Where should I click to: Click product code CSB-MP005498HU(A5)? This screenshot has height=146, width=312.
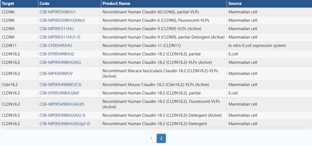(x=60, y=62)
